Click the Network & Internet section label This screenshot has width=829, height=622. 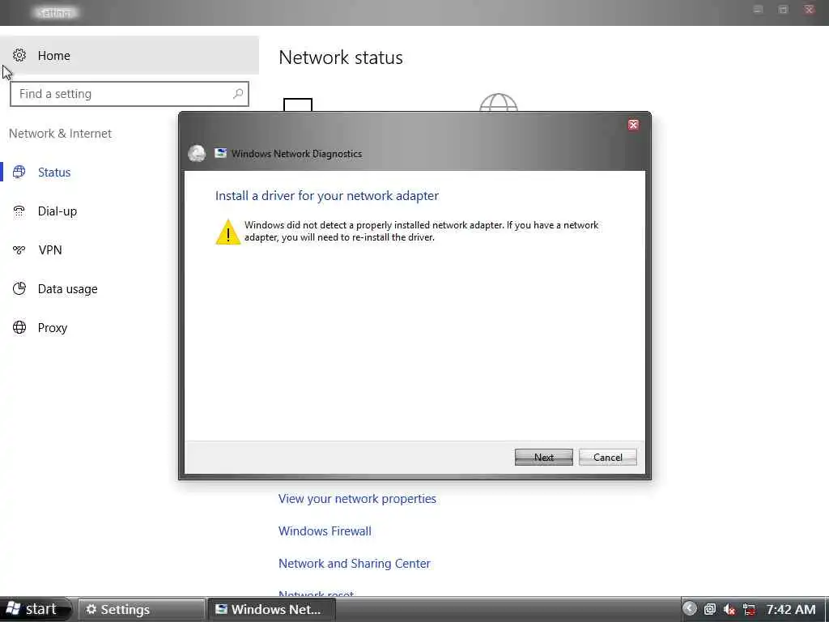point(60,134)
